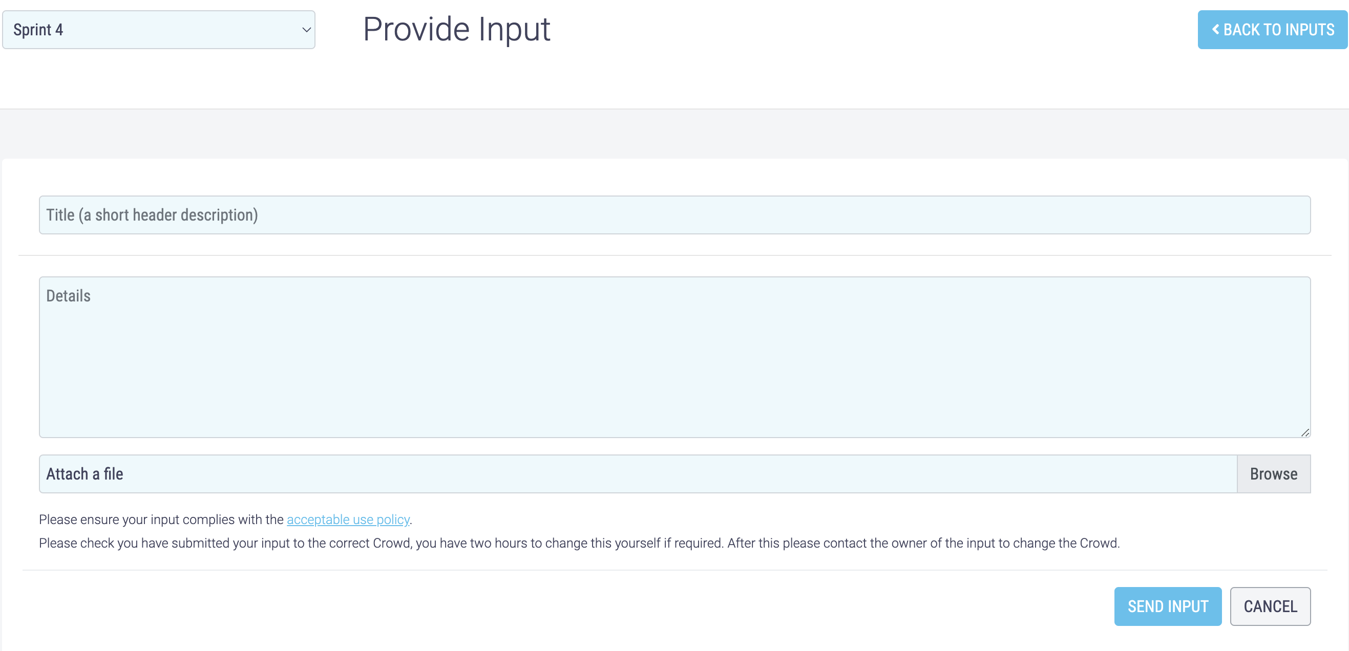This screenshot has height=651, width=1349.
Task: Click the down-arrow icon in the Sprint selector
Action: [306, 30]
